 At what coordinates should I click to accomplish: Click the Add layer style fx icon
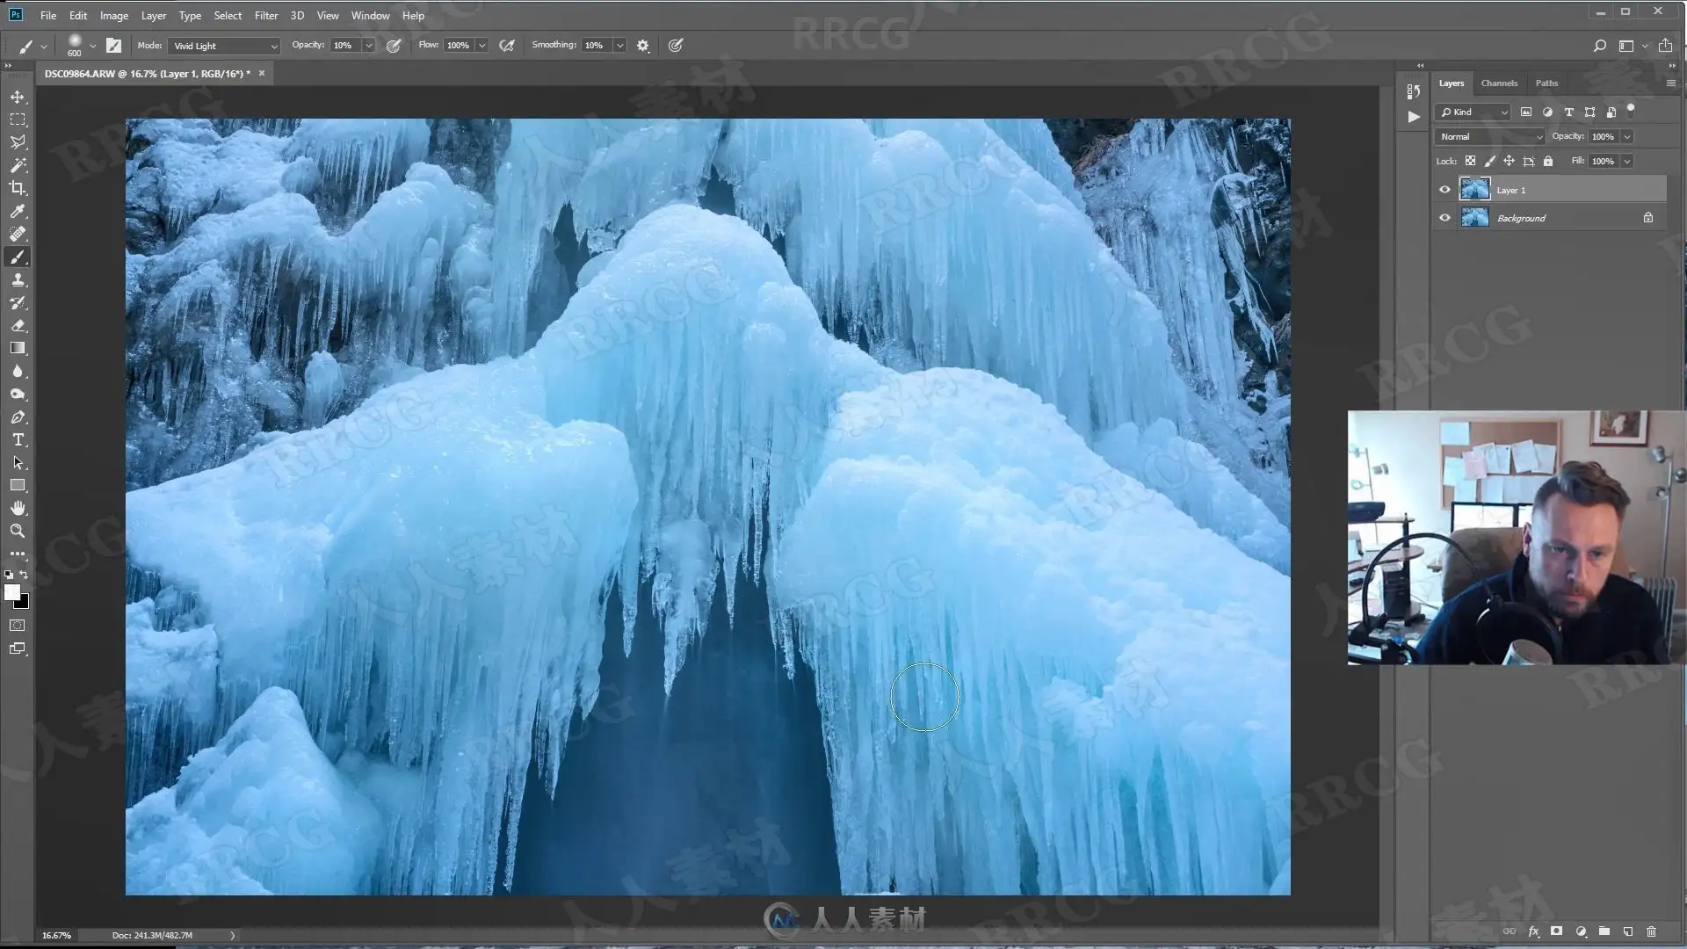[x=1533, y=931]
